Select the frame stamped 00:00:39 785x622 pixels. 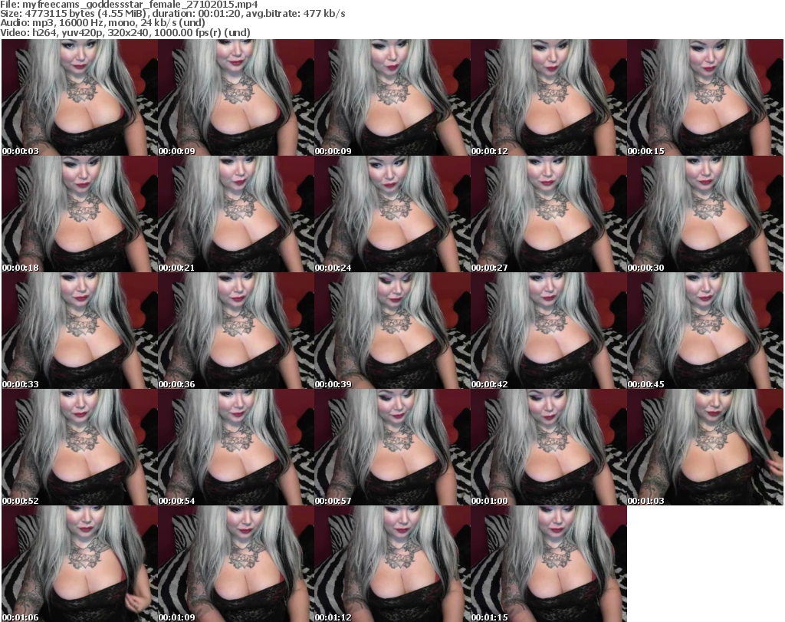(392, 331)
